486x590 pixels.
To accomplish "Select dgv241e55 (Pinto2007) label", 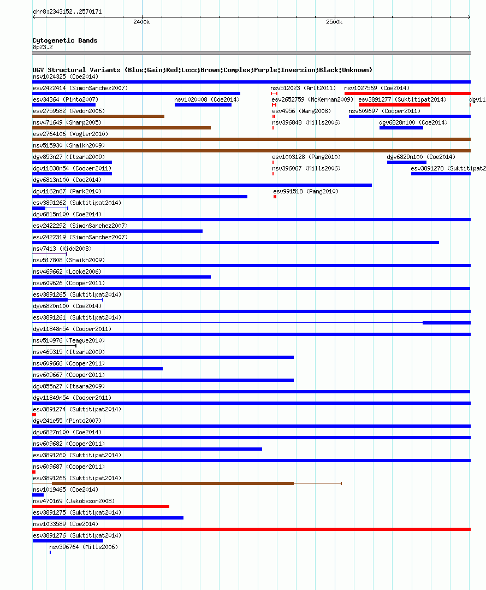I will (x=67, y=421).
